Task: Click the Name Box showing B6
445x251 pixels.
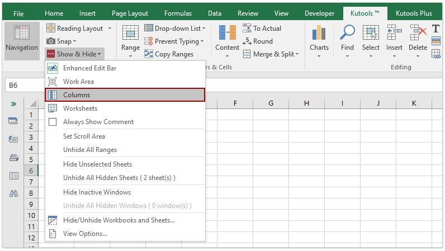Action: pyautogui.click(x=22, y=86)
